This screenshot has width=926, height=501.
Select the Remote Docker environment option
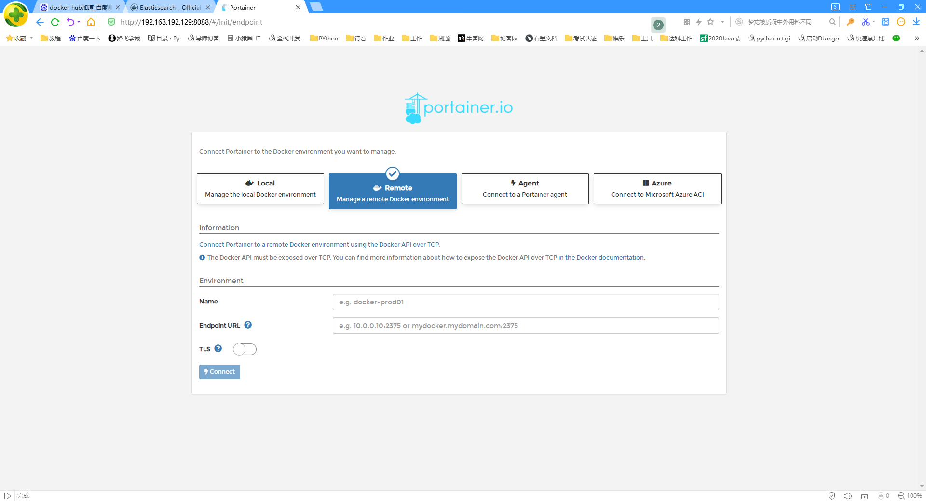[393, 191]
